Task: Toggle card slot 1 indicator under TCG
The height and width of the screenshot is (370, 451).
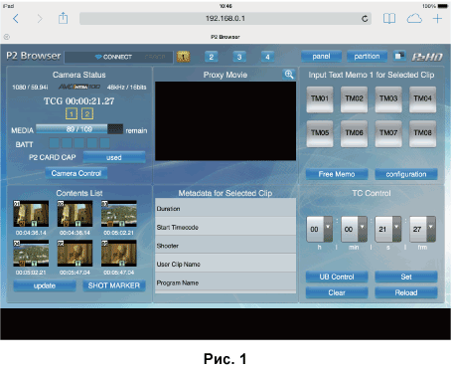Action: pyautogui.click(x=72, y=113)
